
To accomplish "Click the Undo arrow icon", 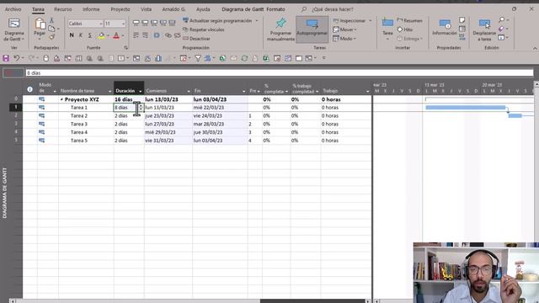I will click(x=16, y=58).
